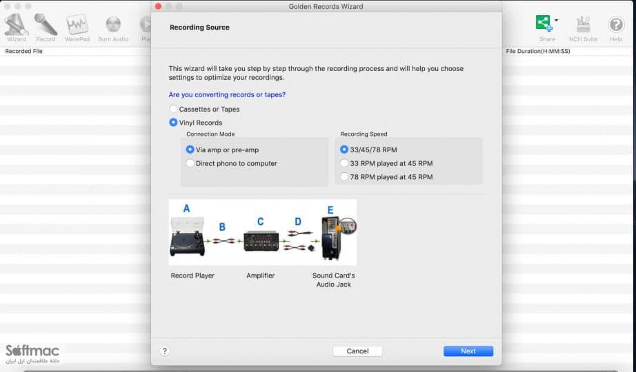Screen dimensions: 636x372
Task: Click the connection diagram image
Action: point(263,232)
